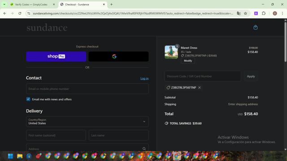Uncheck Email me with news and offers
287x161 pixels.
point(28,99)
